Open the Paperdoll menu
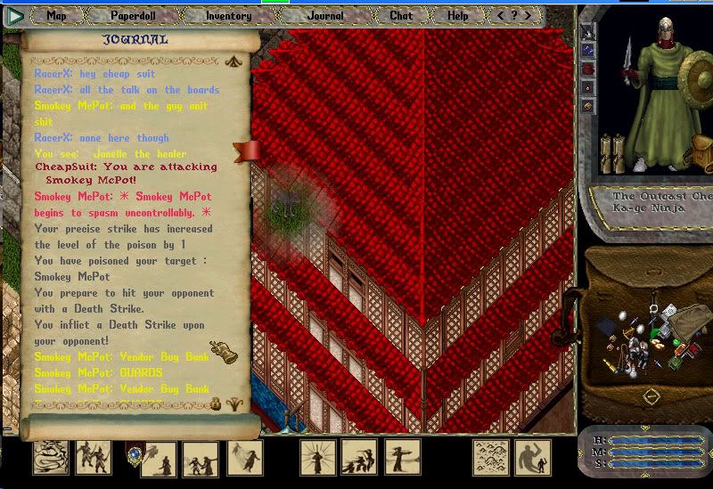The height and width of the screenshot is (489, 713). pyautogui.click(x=133, y=16)
